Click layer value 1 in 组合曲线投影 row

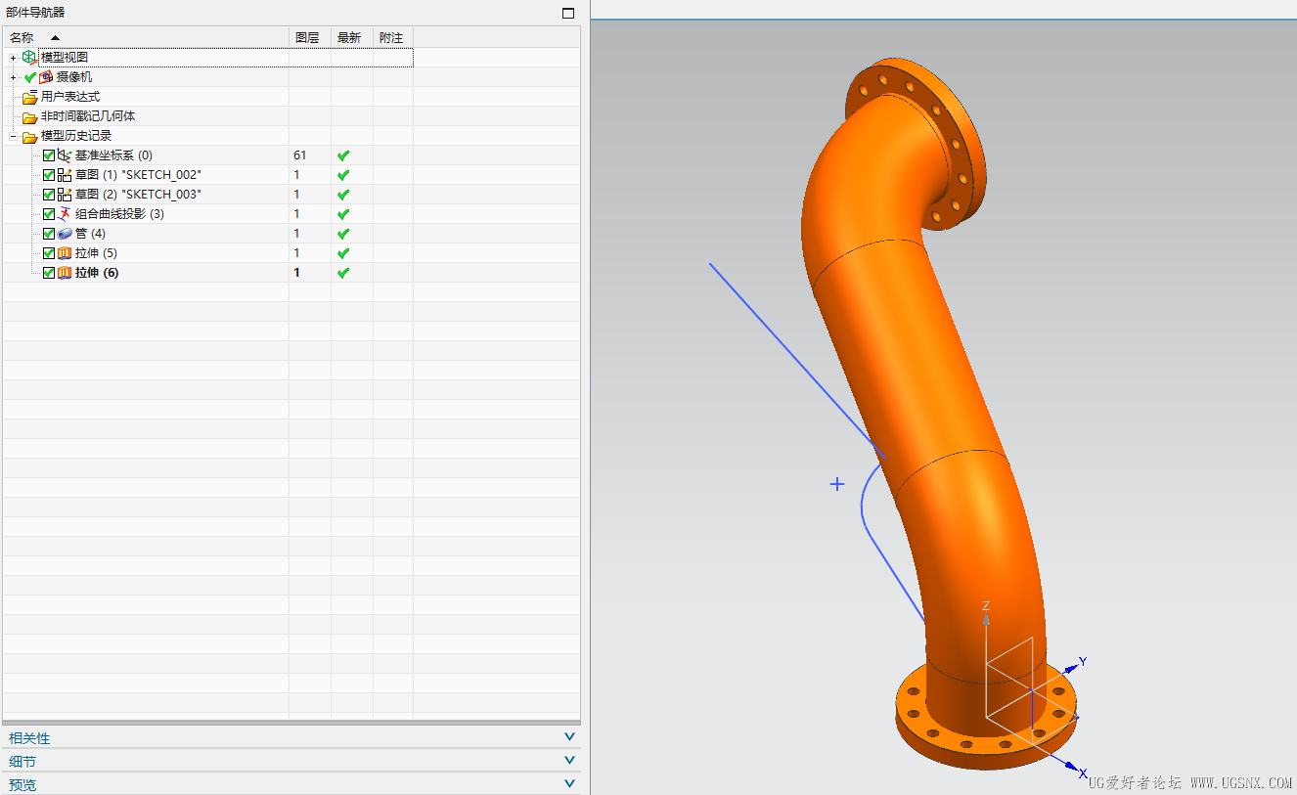[296, 214]
